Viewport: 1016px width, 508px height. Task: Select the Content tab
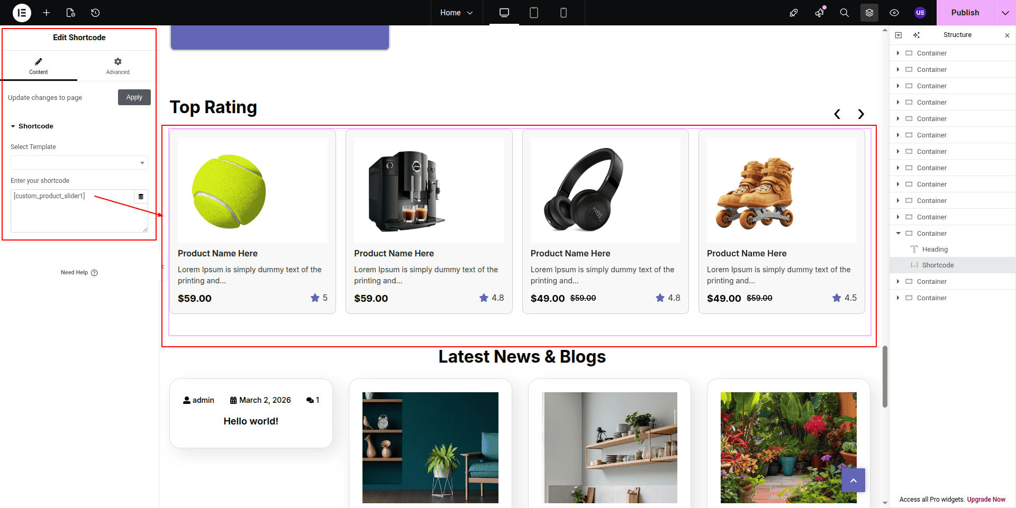39,66
